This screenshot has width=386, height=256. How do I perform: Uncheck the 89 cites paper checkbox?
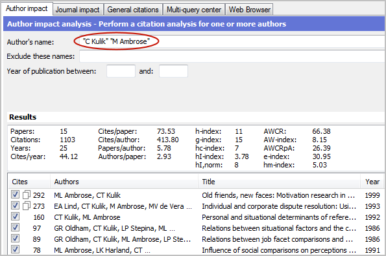point(15,239)
